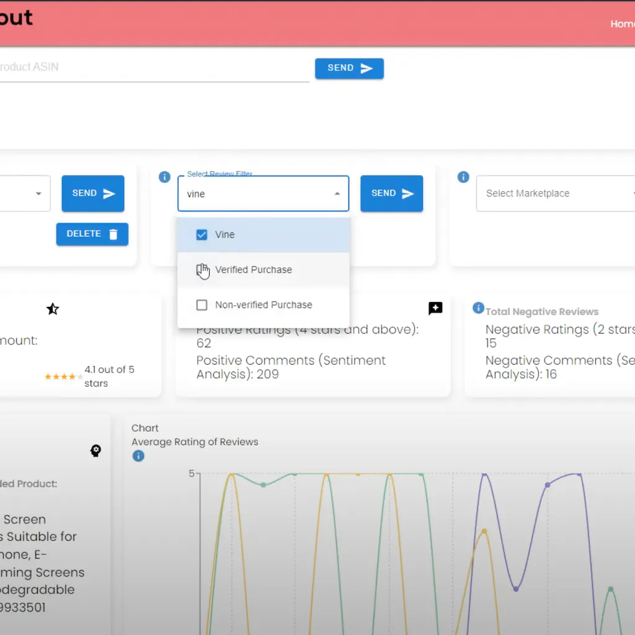Click the SEND button next to Product ASIN
This screenshot has width=635, height=635.
[x=349, y=68]
